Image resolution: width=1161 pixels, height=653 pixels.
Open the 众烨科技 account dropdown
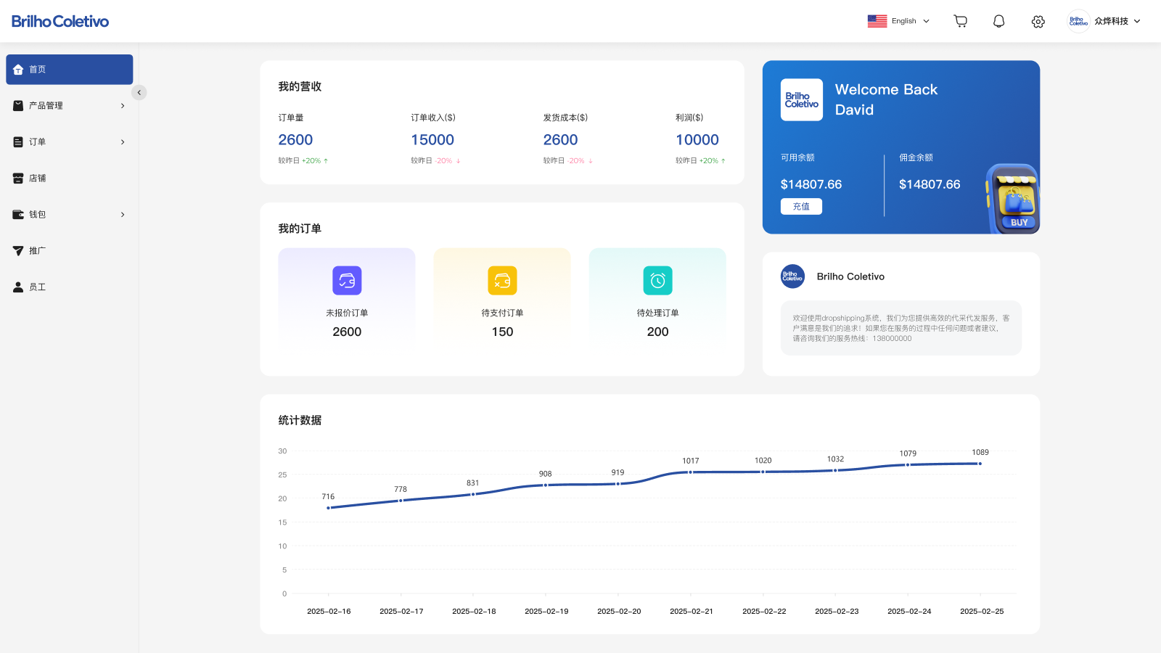(1110, 21)
